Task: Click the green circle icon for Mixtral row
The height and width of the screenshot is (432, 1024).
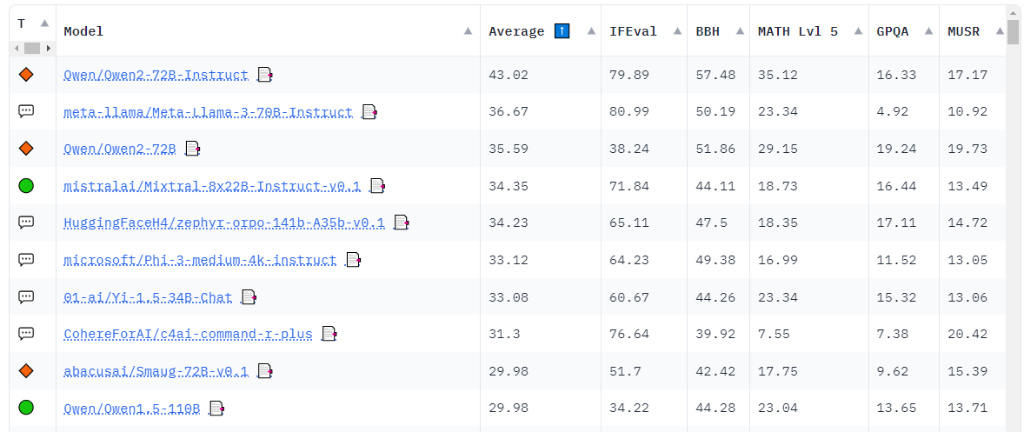Action: 26,186
